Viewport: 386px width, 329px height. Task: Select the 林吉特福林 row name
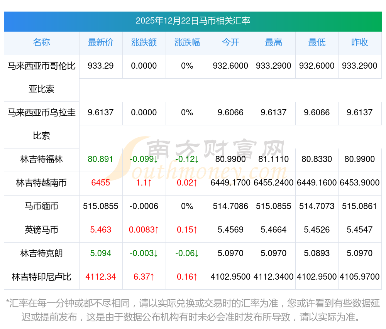coord(41,159)
